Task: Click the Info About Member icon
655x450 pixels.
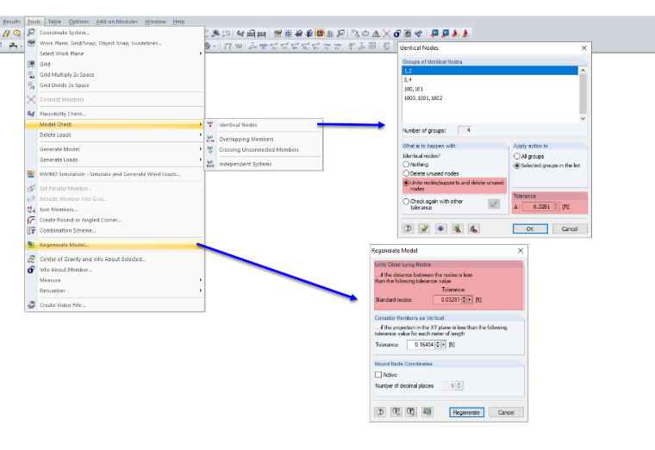Action: point(31,270)
